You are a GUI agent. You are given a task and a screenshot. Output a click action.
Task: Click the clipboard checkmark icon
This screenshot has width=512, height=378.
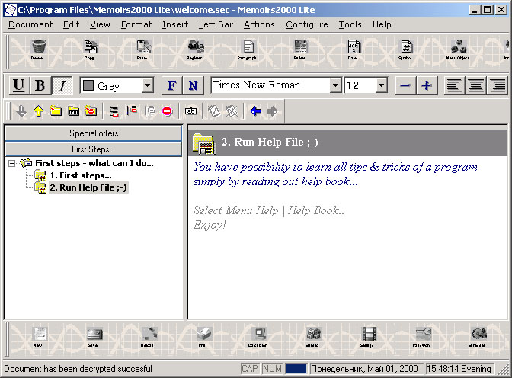(214, 111)
